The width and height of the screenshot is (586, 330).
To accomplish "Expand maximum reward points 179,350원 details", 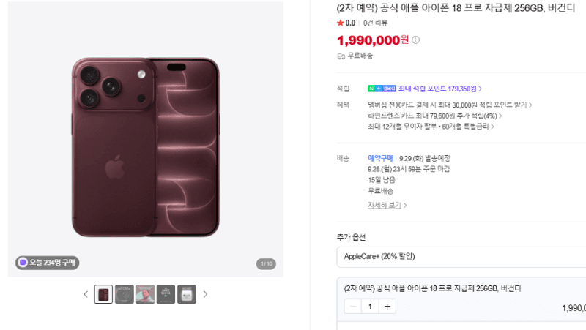I will coord(440,89).
